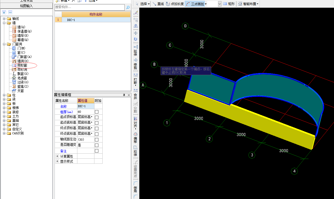Click the blue rotate tool icon
This screenshot has height=199, width=334.
(x=136, y=39)
